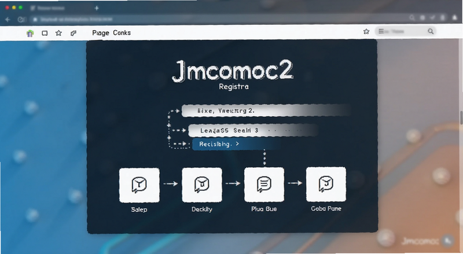Click the Jmcomoc2 title
463x254 pixels.
pyautogui.click(x=233, y=71)
